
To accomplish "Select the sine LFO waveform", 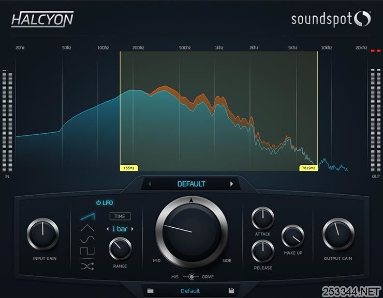I will 87,240.
